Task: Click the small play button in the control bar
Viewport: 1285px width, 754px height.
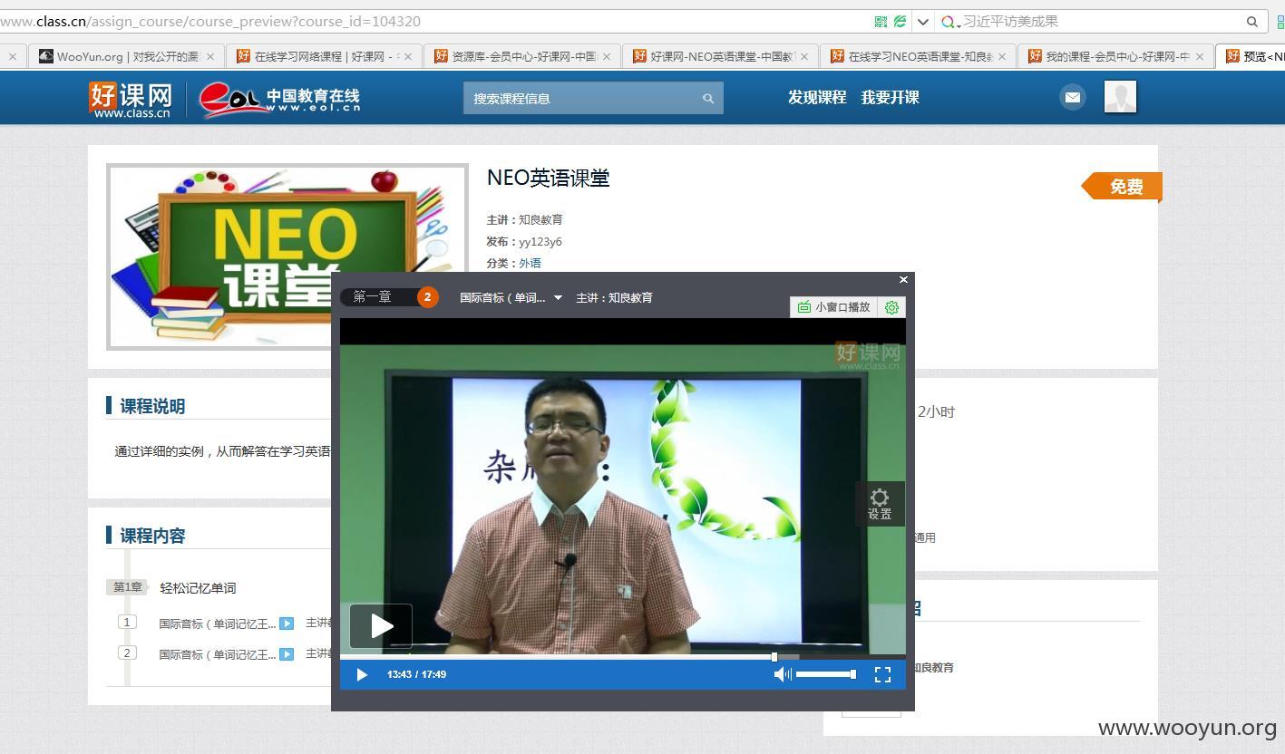Action: (x=362, y=674)
